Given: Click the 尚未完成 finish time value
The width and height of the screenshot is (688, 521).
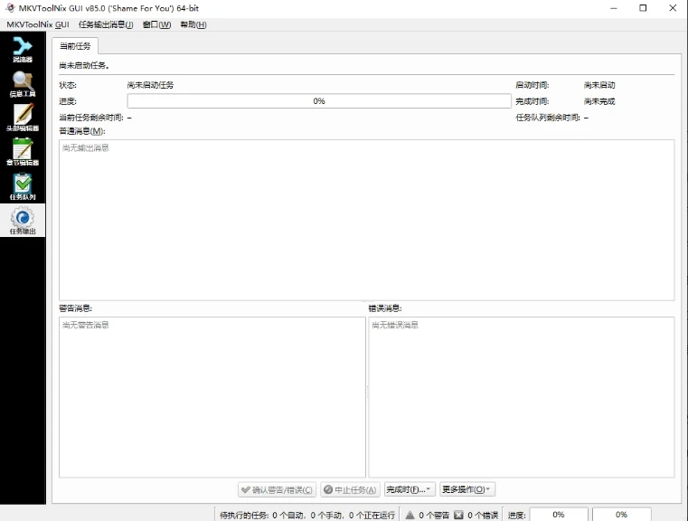Looking at the screenshot, I should 599,101.
